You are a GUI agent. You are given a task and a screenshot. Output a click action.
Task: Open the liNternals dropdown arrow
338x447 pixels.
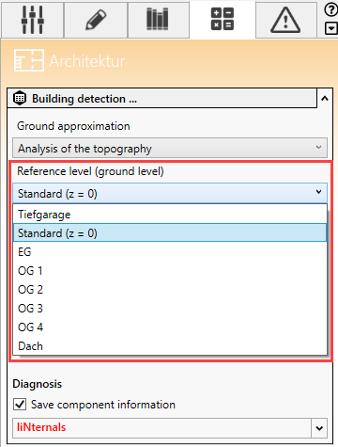coord(319,428)
